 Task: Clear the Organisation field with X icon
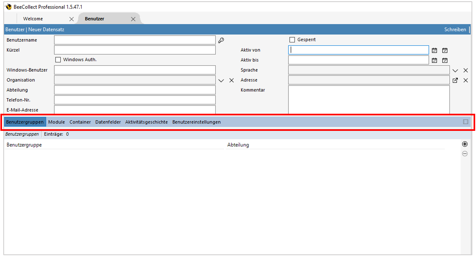[x=231, y=80]
